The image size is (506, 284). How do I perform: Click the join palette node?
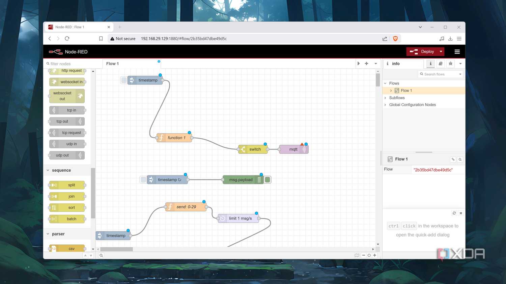67,196
